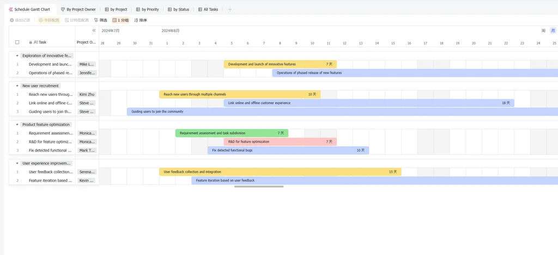Image resolution: width=558 pixels, height=255 pixels.
Task: Switch the timeline to month (月) view
Action: coord(553,31)
